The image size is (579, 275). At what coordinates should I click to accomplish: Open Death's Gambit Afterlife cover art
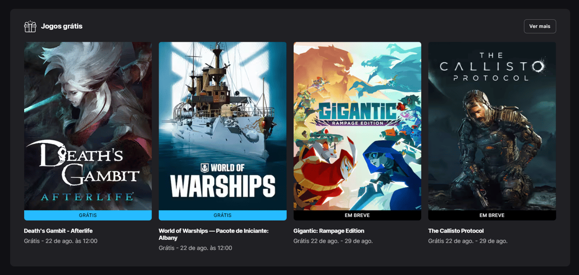coord(88,126)
